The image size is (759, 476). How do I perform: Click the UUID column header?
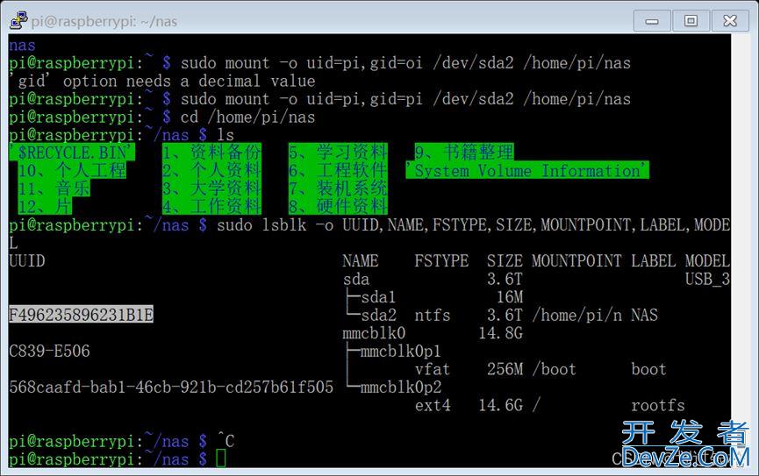coord(27,260)
